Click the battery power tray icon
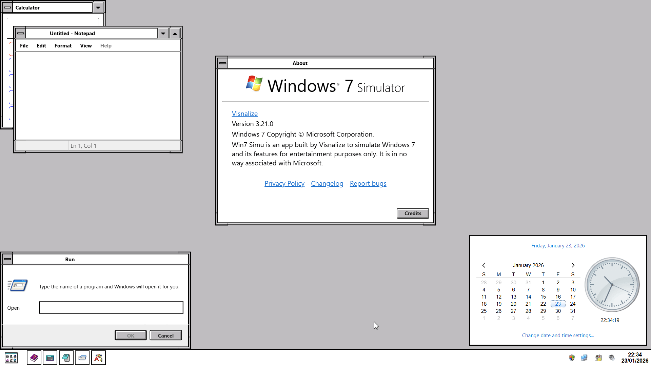Image resolution: width=651 pixels, height=366 pixels. tap(598, 358)
